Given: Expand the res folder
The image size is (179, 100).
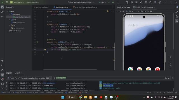Looking at the screenshot, I should pyautogui.click(x=9, y=25).
